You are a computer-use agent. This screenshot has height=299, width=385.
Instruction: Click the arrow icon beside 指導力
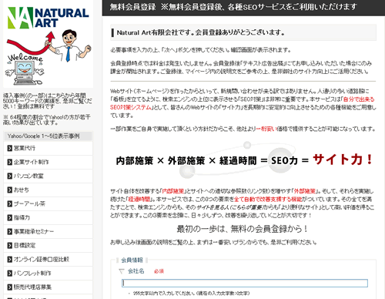pyautogui.click(x=10, y=217)
